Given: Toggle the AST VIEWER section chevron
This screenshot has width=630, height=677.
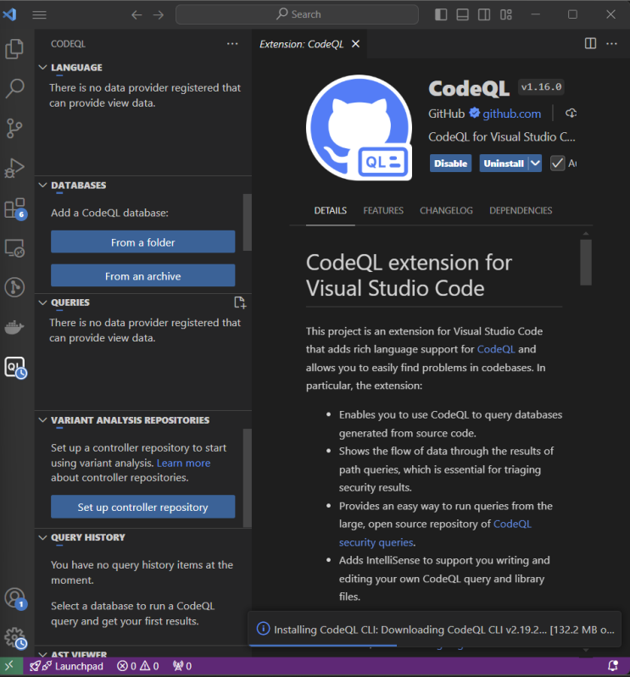Looking at the screenshot, I should tap(42, 654).
